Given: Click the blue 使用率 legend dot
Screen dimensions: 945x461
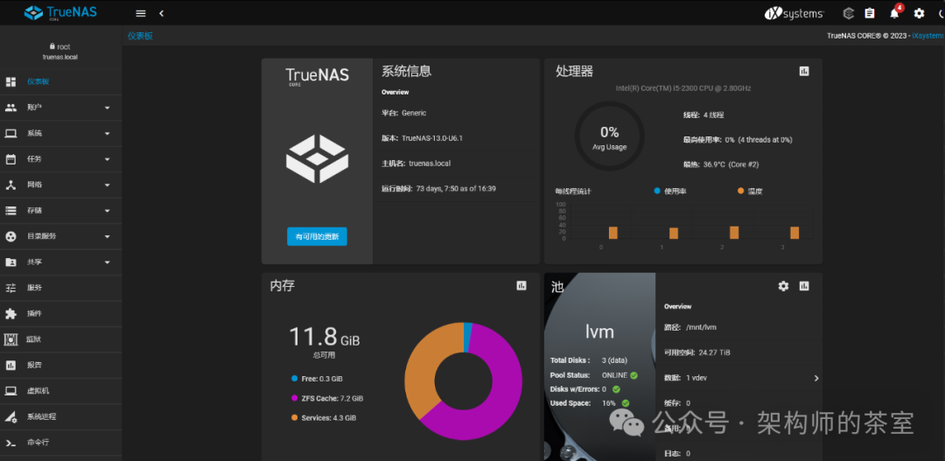Looking at the screenshot, I should point(657,191).
